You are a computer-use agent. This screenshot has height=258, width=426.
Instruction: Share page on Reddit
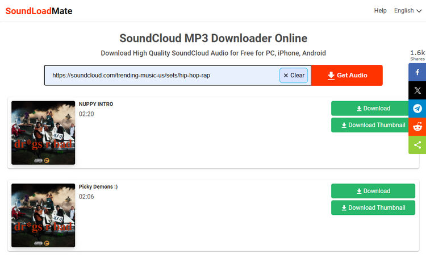click(x=417, y=127)
